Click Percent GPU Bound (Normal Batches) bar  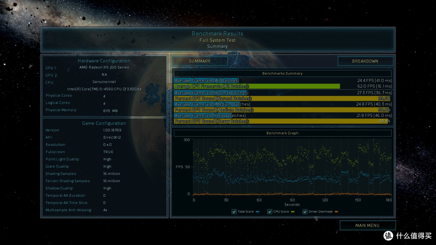point(282,98)
